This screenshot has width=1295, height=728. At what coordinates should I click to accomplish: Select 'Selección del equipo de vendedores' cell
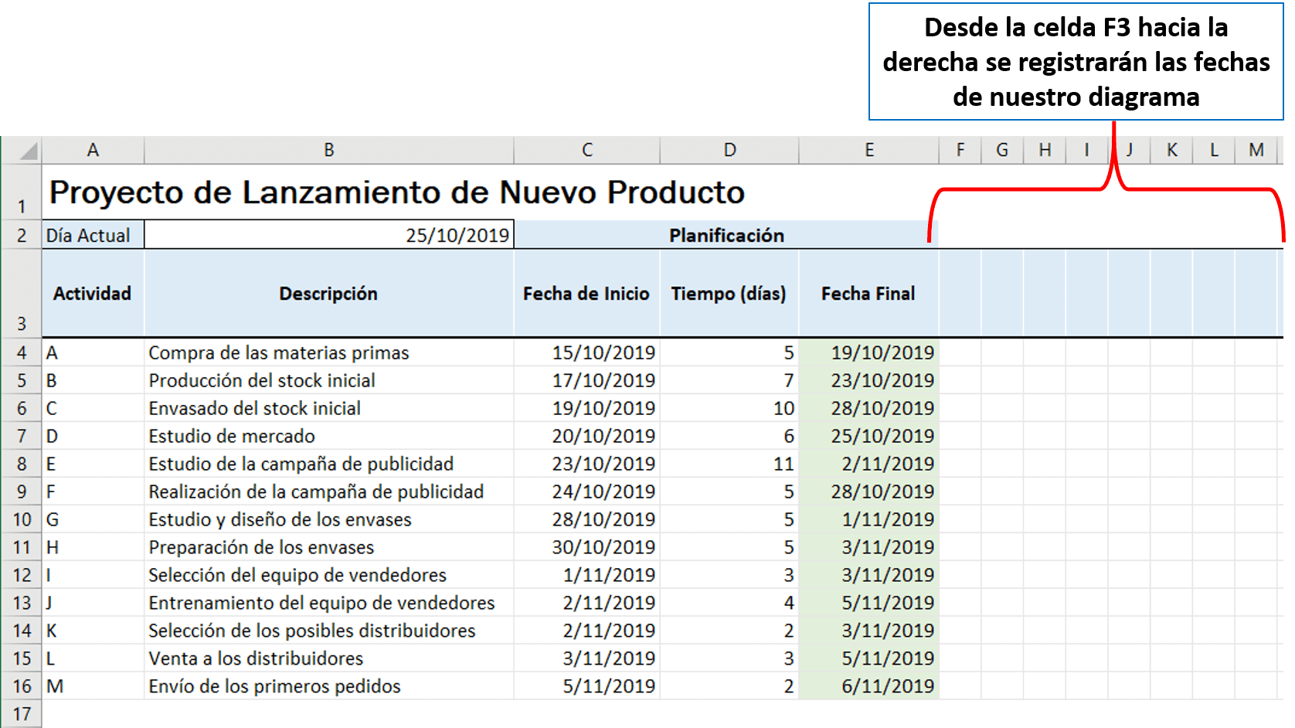329,575
